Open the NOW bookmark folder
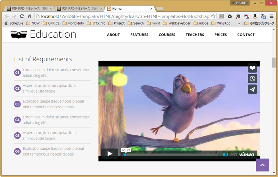 click(x=33, y=23)
